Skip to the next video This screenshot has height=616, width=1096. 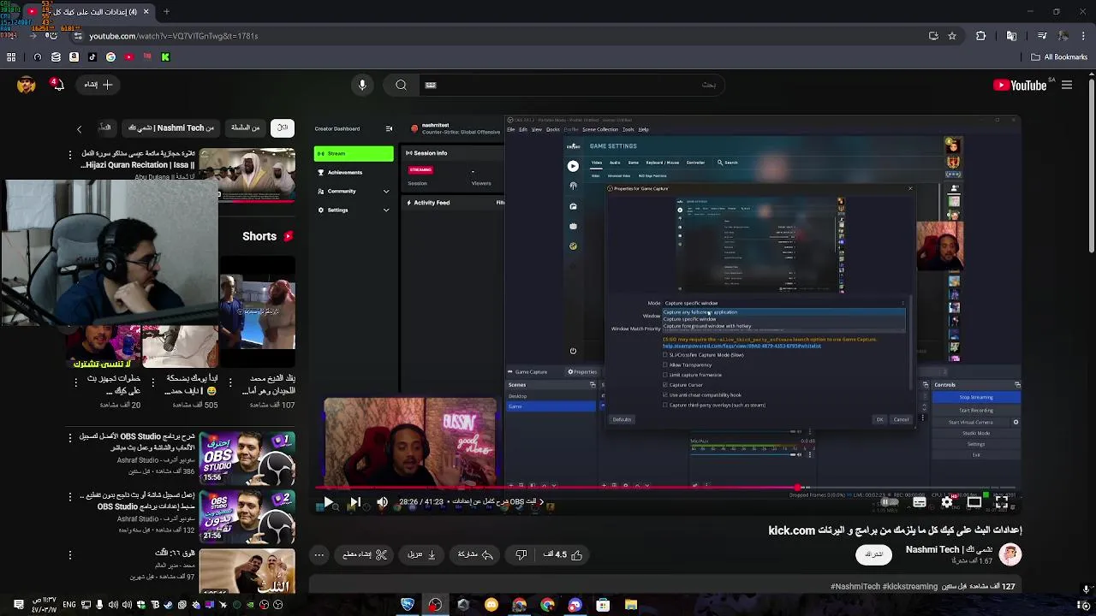(x=355, y=502)
